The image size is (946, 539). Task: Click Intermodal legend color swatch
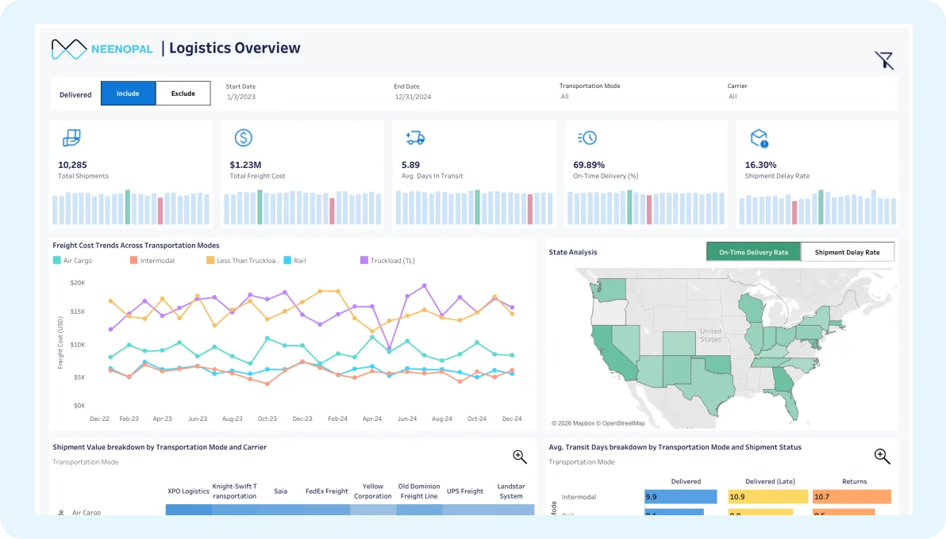tap(133, 261)
